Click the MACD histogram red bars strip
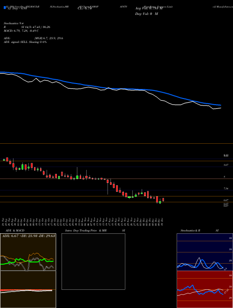 pyautogui.click(x=26, y=290)
